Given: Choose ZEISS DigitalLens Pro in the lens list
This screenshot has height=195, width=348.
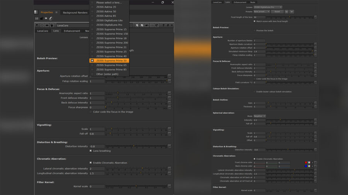Looking at the screenshot, I should coord(109,25).
